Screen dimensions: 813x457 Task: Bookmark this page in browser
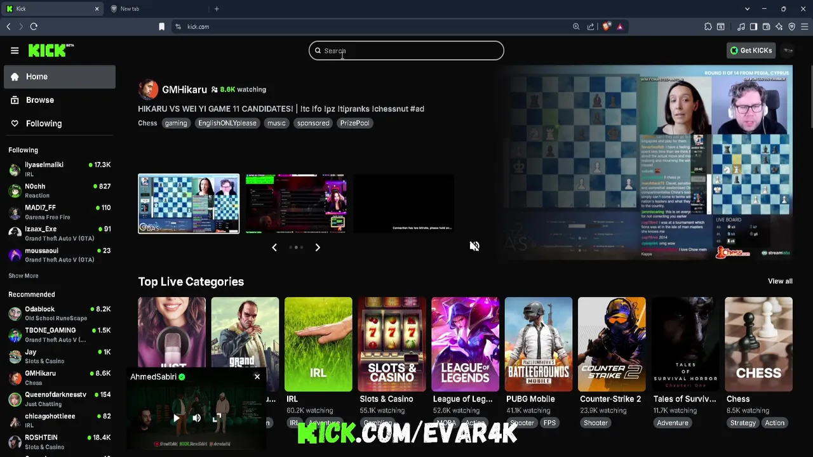point(161,27)
